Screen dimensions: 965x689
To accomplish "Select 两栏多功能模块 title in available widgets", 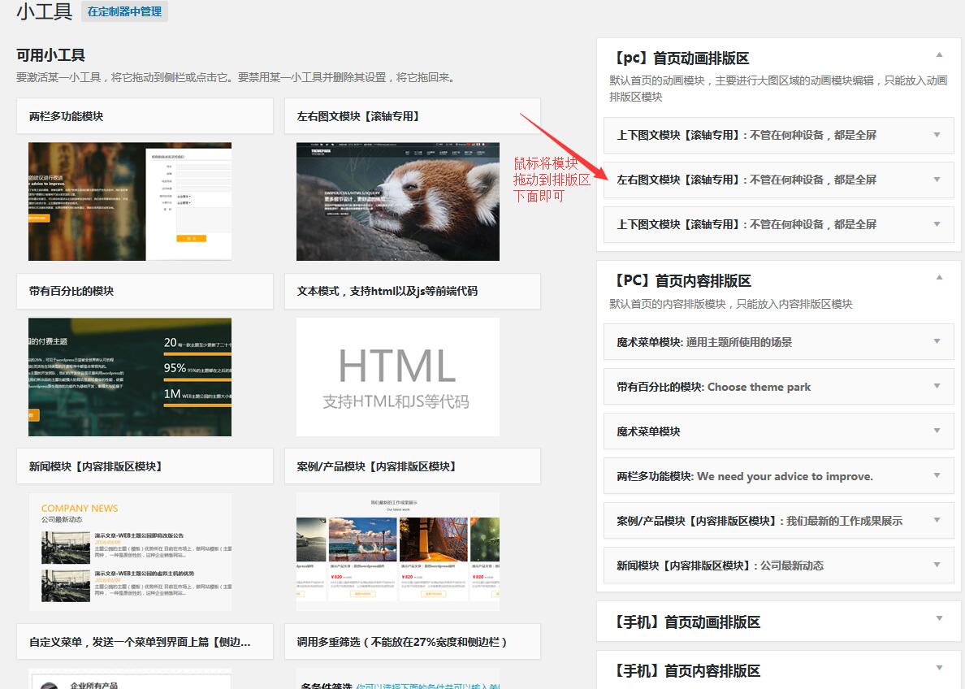I will click(67, 116).
